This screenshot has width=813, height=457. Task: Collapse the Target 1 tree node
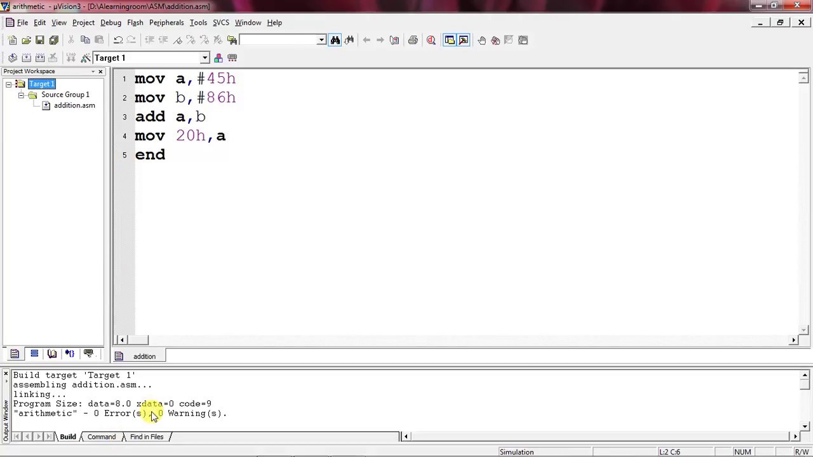(x=8, y=84)
